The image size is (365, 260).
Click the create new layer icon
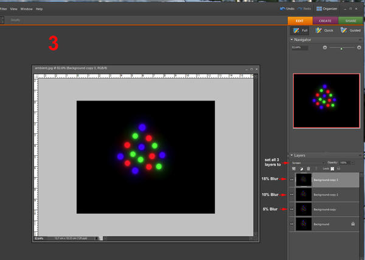pos(294,169)
